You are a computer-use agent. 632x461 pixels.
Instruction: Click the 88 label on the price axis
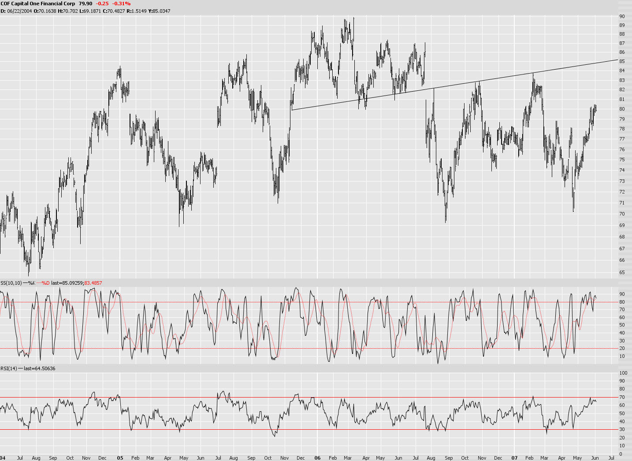tap(622, 34)
